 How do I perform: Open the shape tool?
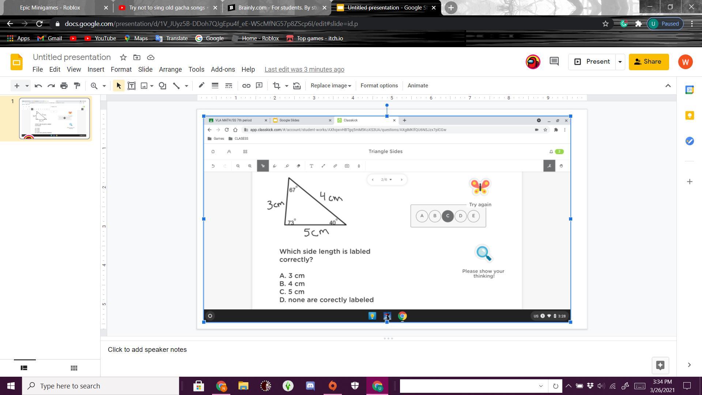tap(162, 86)
